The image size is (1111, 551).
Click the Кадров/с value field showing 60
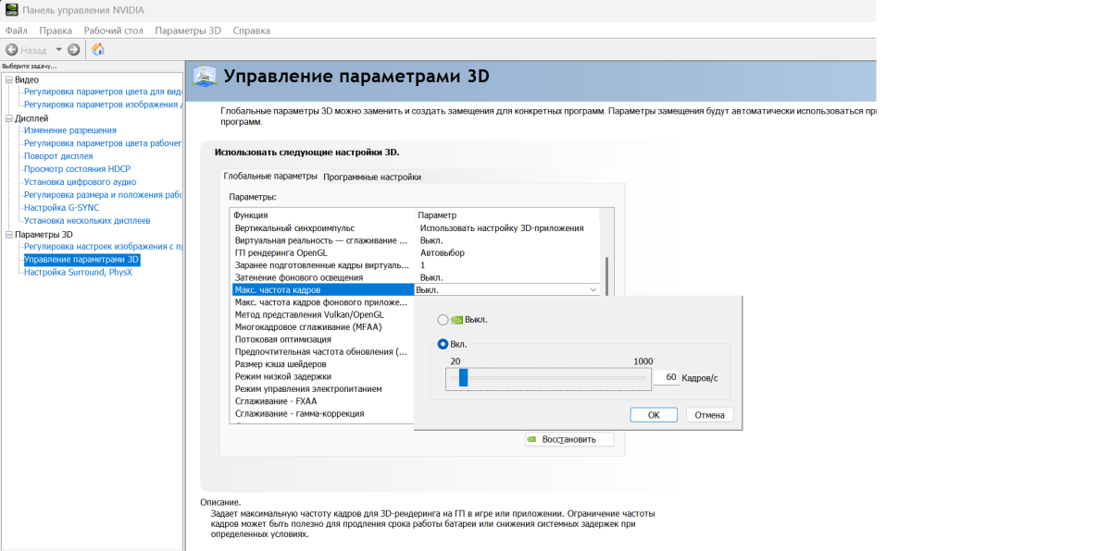click(x=666, y=378)
